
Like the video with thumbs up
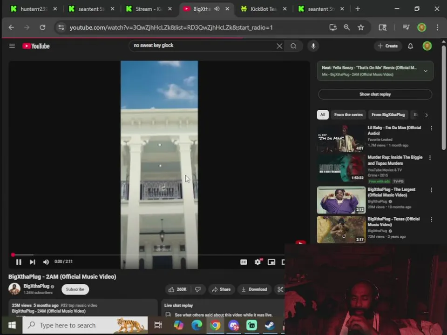[177, 289]
